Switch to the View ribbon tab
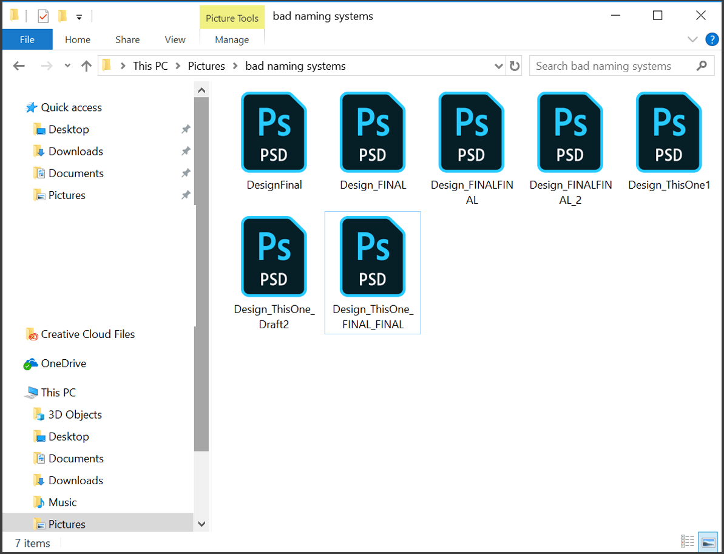This screenshot has width=724, height=554. point(175,39)
